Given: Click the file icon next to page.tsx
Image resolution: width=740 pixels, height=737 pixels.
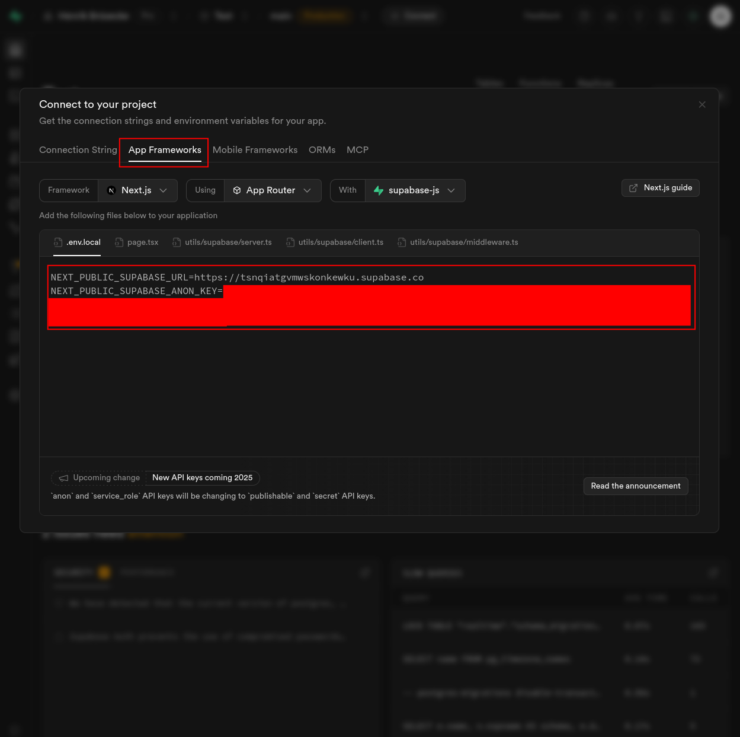Looking at the screenshot, I should click(x=119, y=243).
